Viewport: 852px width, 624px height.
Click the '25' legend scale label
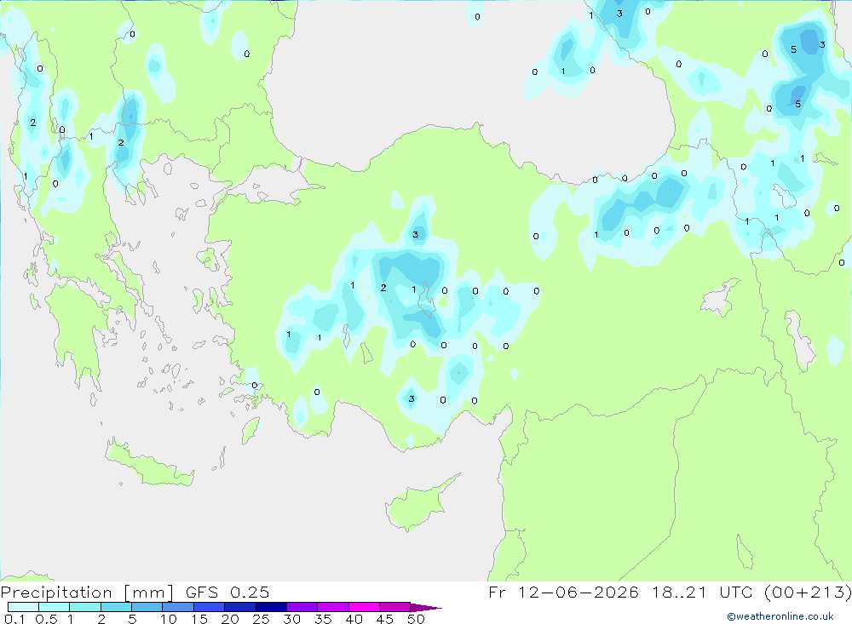click(x=261, y=619)
